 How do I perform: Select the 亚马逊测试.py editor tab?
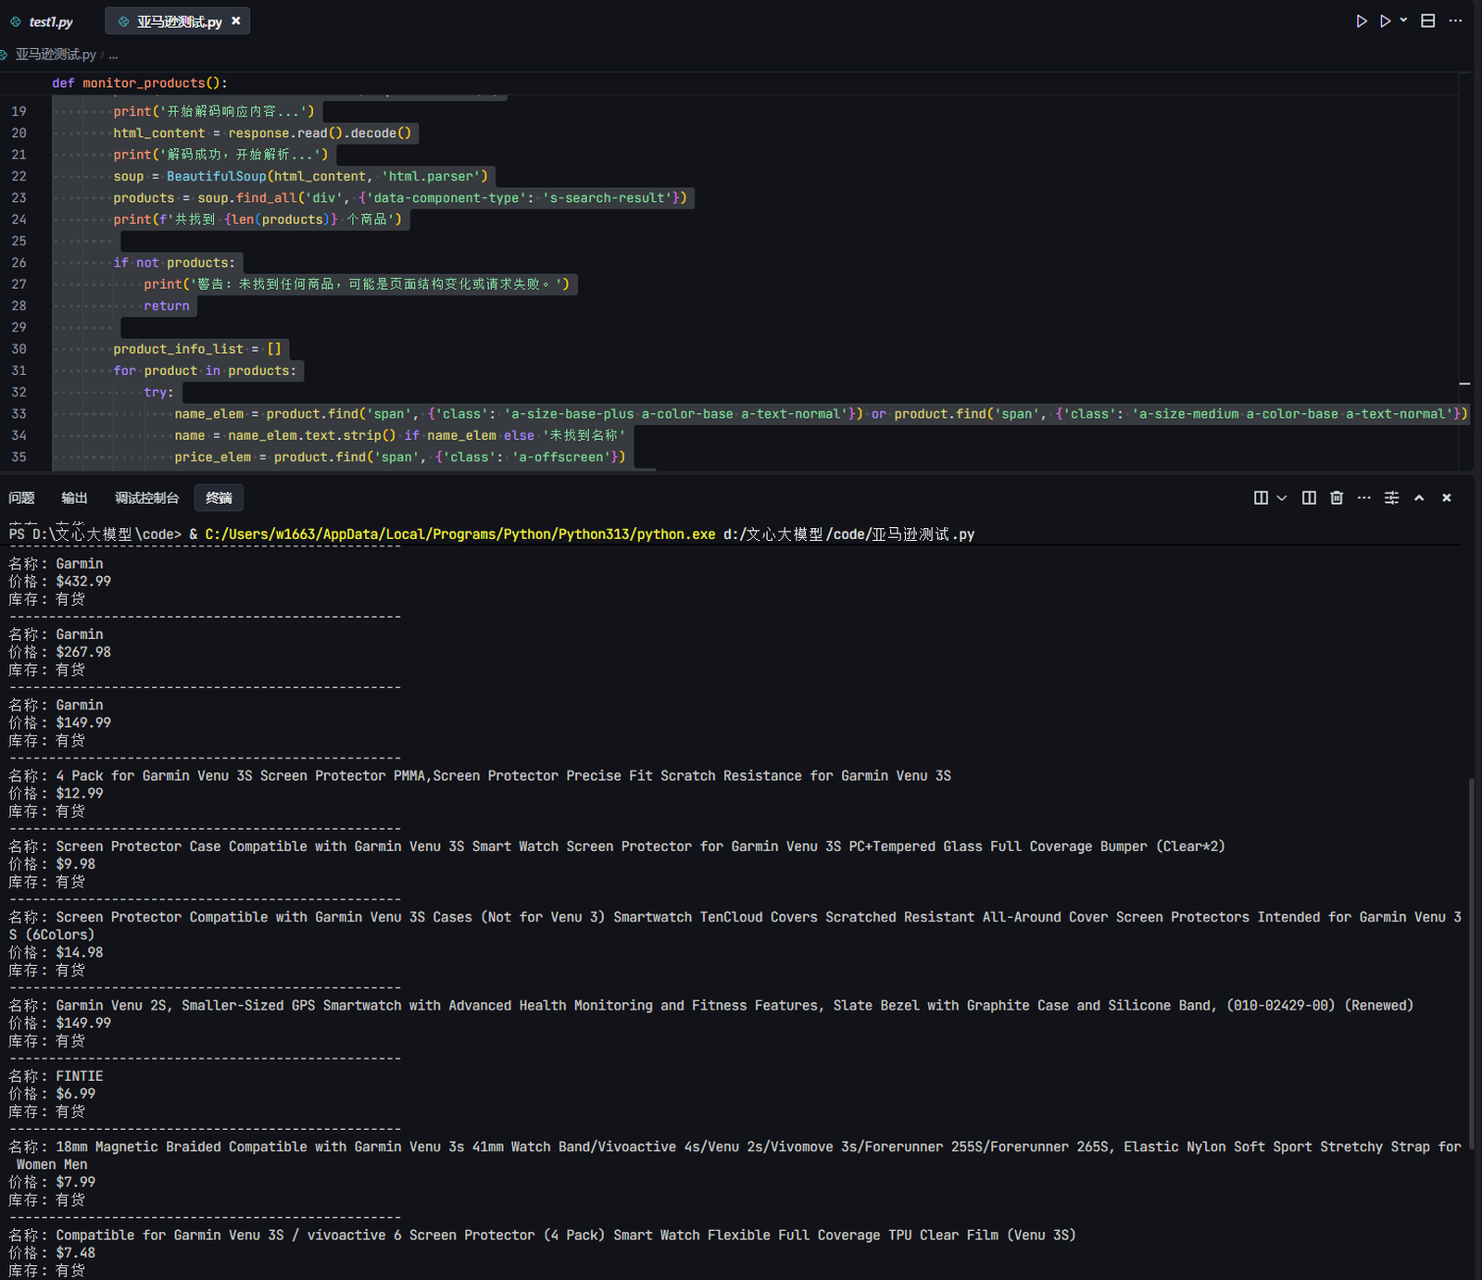point(178,21)
